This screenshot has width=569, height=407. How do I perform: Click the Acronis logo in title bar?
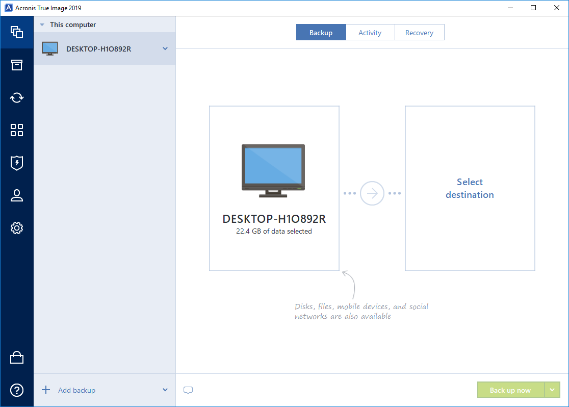[8, 8]
